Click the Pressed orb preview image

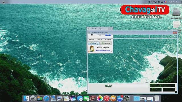click(x=108, y=35)
